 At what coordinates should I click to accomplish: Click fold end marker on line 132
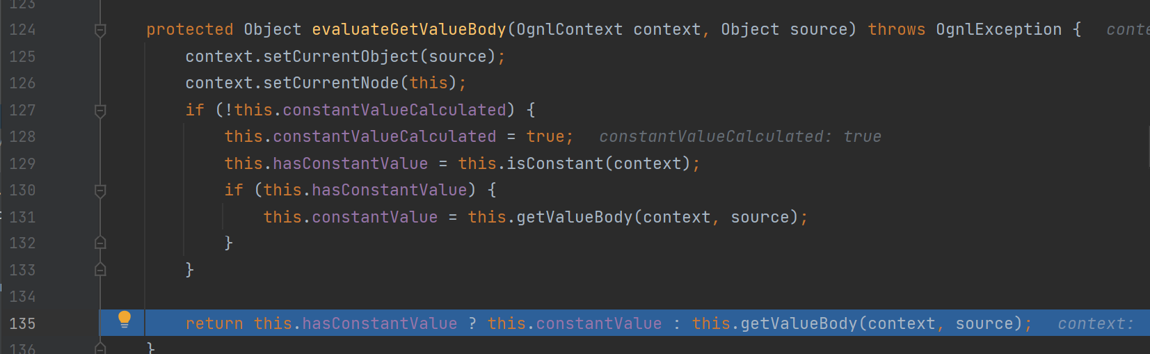click(x=100, y=243)
